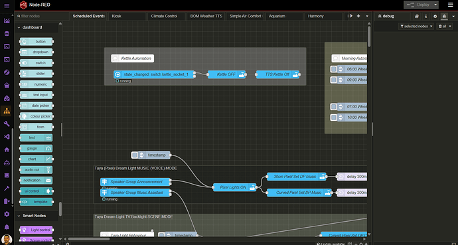Image resolution: width=458 pixels, height=245 pixels.
Task: Trigger the 07:00 inject node button
Action: pos(334,107)
